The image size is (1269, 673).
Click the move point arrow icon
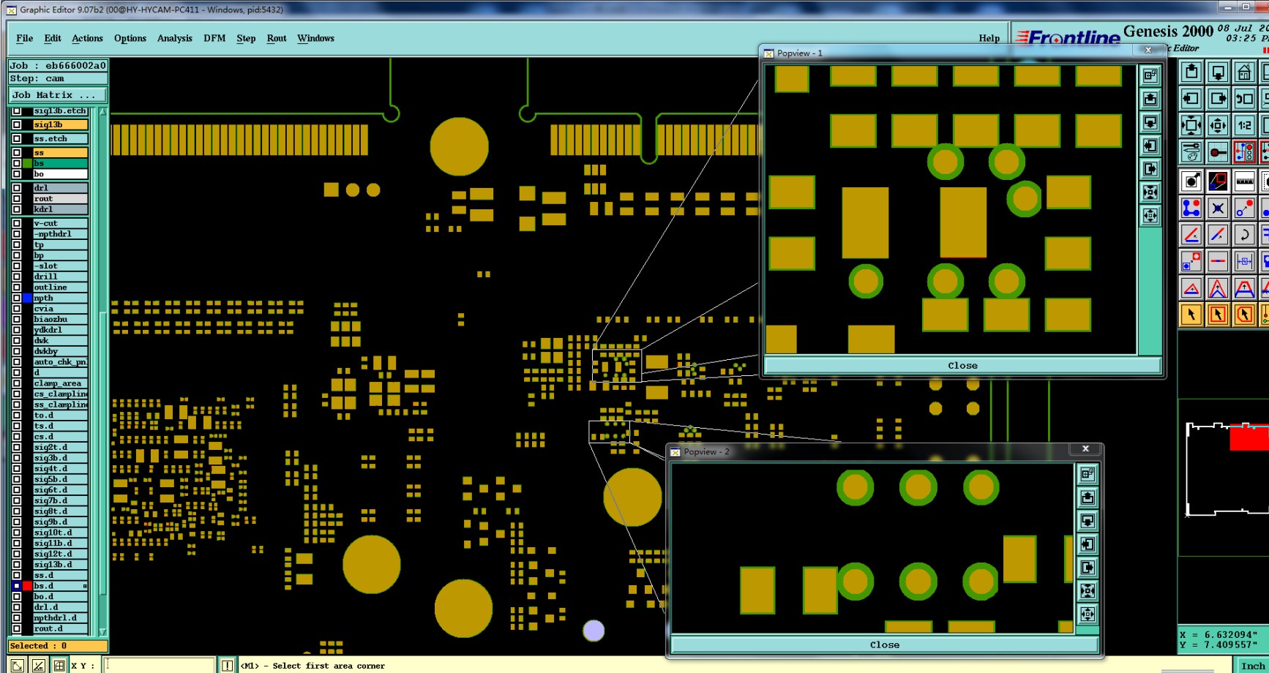1244,208
